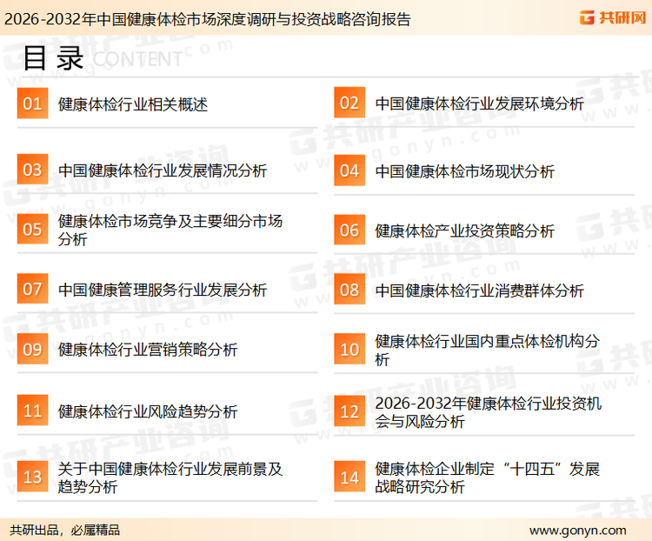Click the orange 04 number badge
This screenshot has width=652, height=541.
349,170
